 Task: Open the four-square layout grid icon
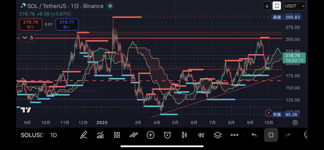tap(117, 135)
